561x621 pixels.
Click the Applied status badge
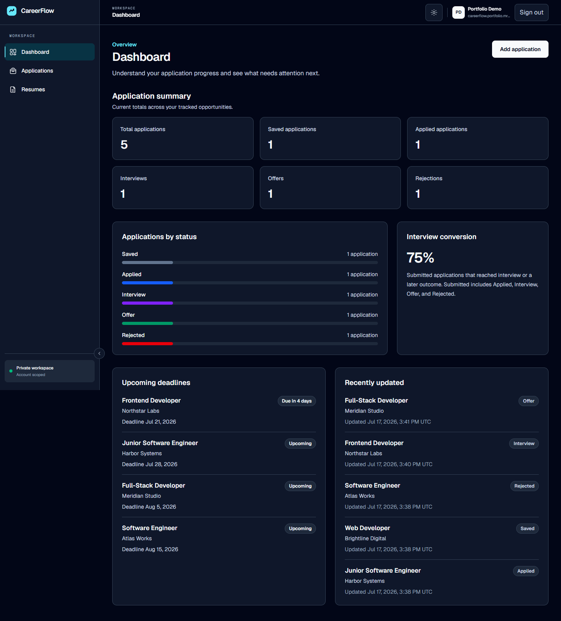pos(526,571)
